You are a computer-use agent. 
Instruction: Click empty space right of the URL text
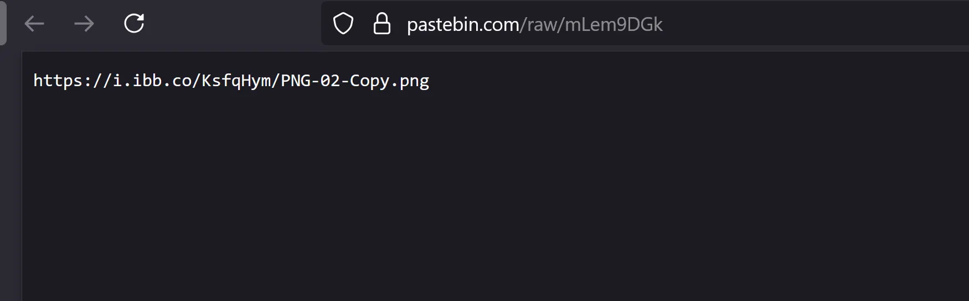click(x=814, y=24)
